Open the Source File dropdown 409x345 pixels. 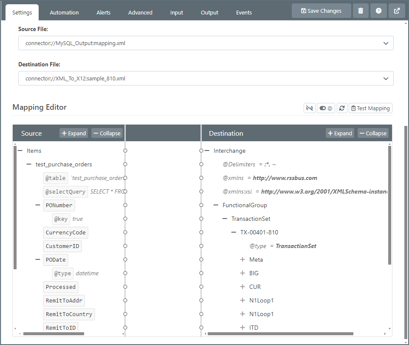pos(206,43)
